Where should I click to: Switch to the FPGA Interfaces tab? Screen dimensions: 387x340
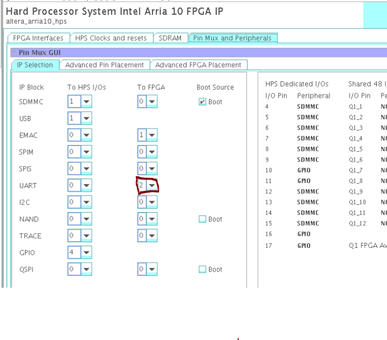click(x=39, y=38)
